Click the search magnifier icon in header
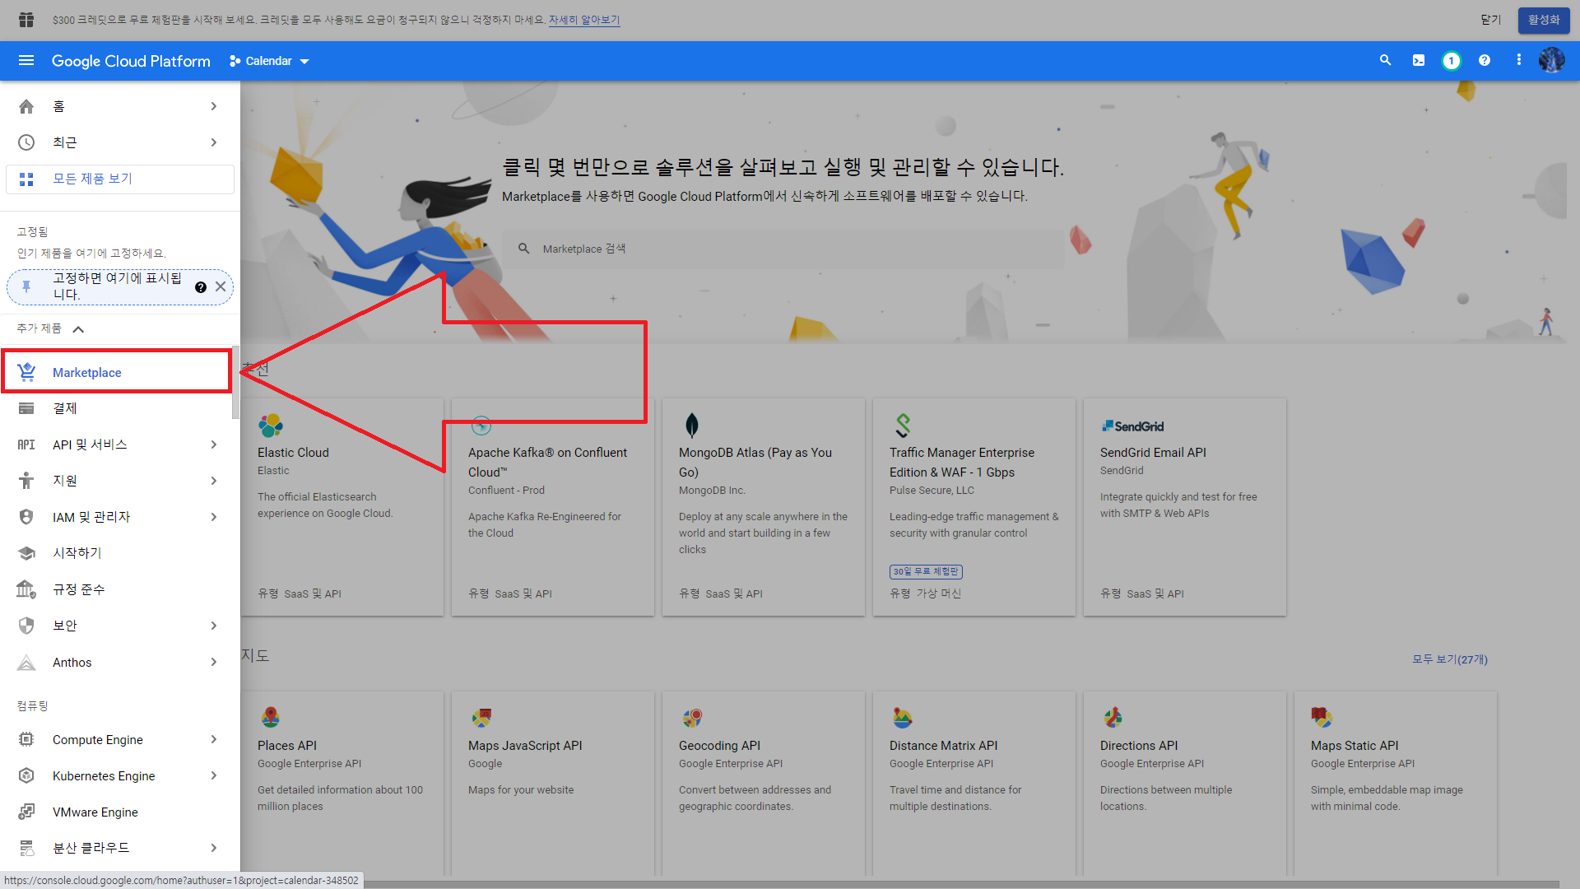The height and width of the screenshot is (889, 1580). point(1385,61)
